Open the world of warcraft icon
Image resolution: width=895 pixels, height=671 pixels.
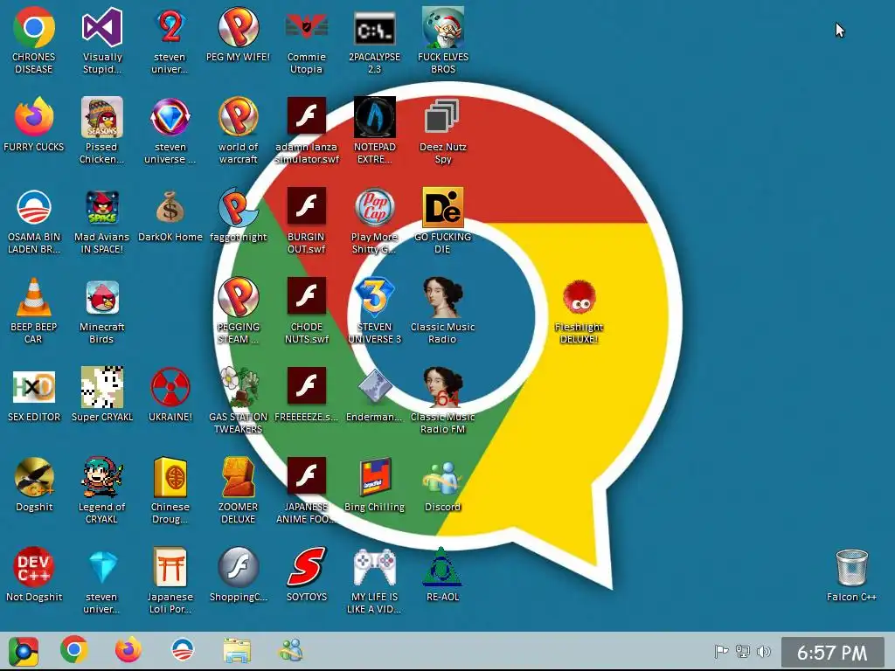point(238,118)
